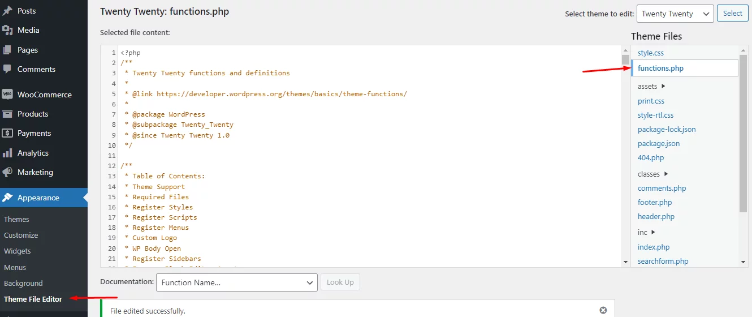Image resolution: width=752 pixels, height=317 pixels.
Task: Open the Widgets submenu item
Action: tap(18, 251)
